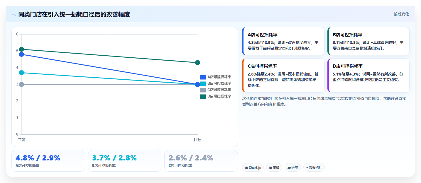
Task: Click the text 4.8%降至2.9% in A店 card
Action: pos(261,42)
